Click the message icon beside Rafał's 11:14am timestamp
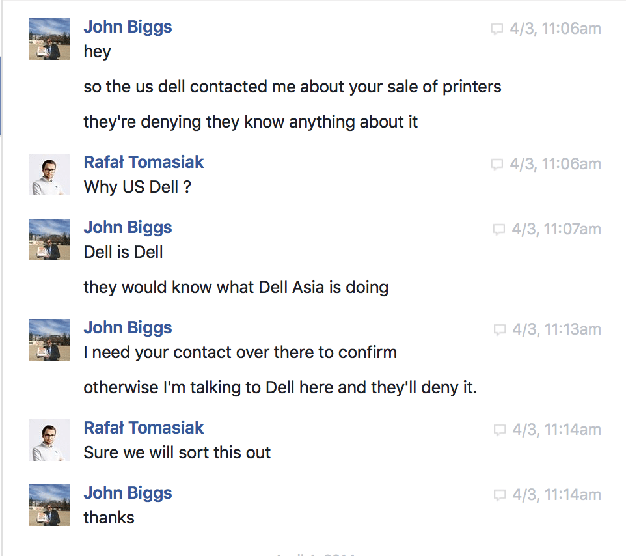 (x=500, y=430)
